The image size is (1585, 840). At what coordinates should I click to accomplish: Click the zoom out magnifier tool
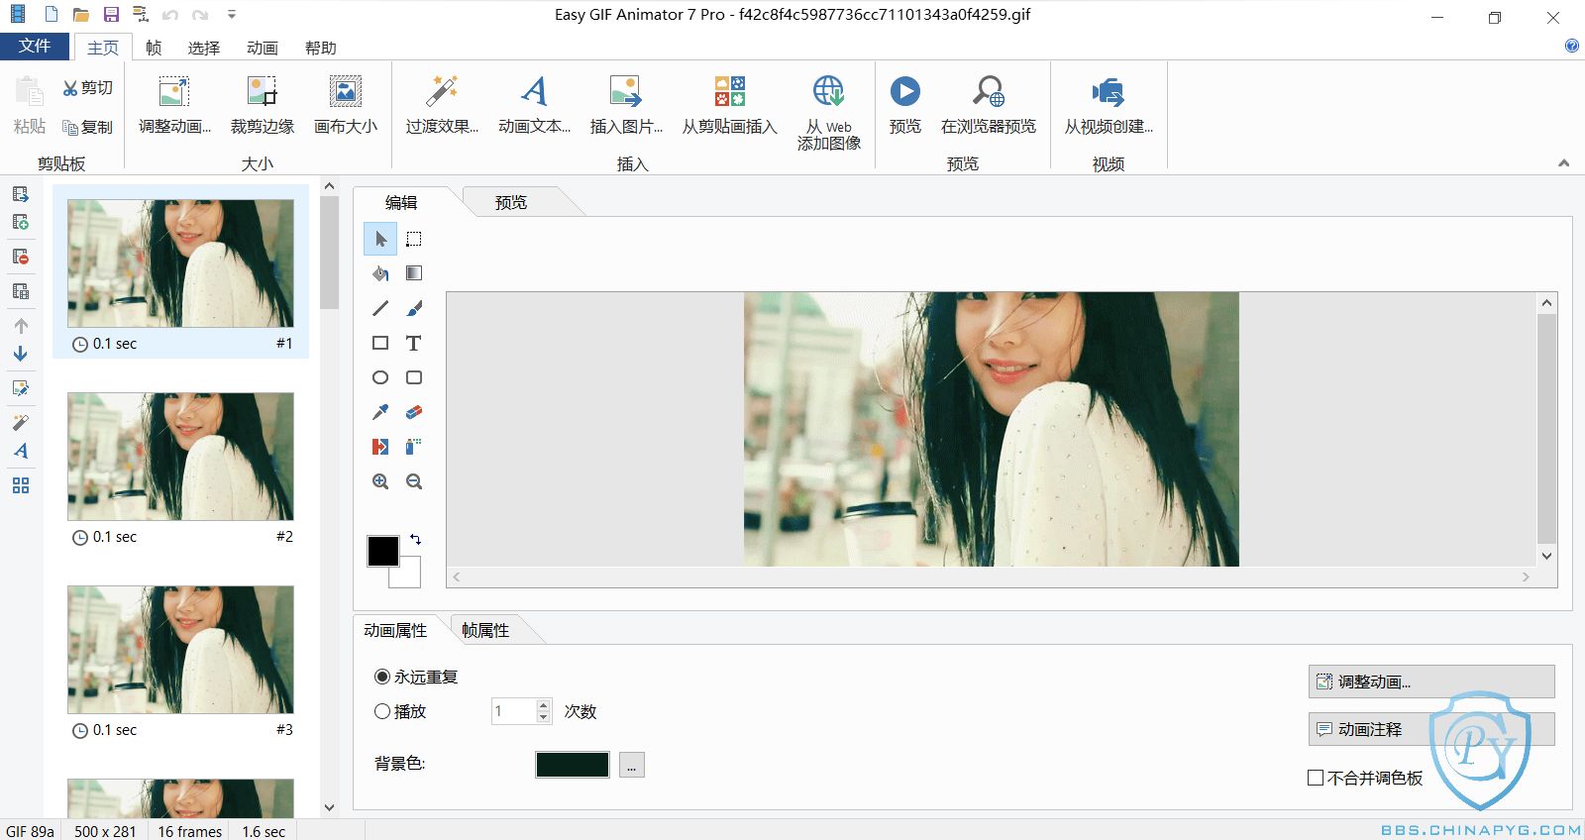point(414,481)
